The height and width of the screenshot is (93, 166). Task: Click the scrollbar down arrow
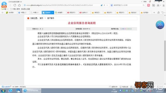tap(165, 84)
